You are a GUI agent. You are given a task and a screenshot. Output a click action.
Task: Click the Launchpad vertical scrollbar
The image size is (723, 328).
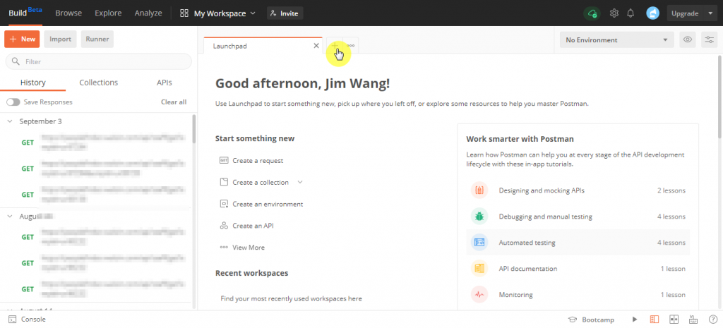coord(719,97)
